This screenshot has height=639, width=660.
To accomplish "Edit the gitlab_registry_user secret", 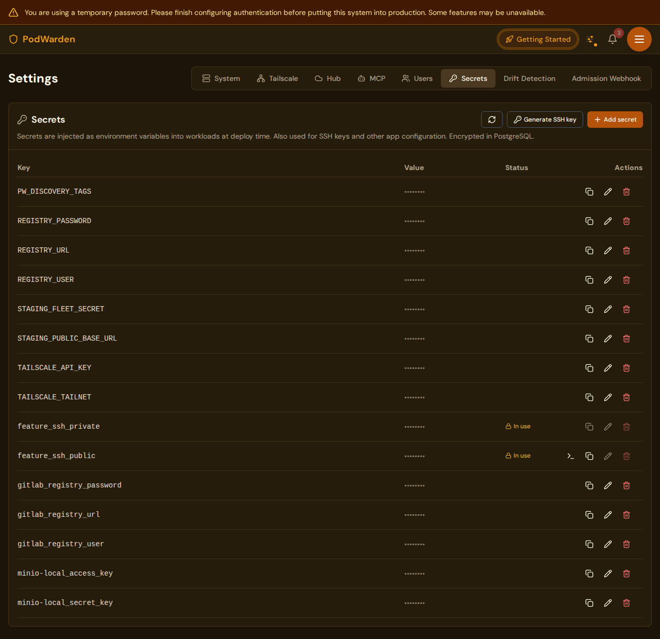I will [608, 544].
